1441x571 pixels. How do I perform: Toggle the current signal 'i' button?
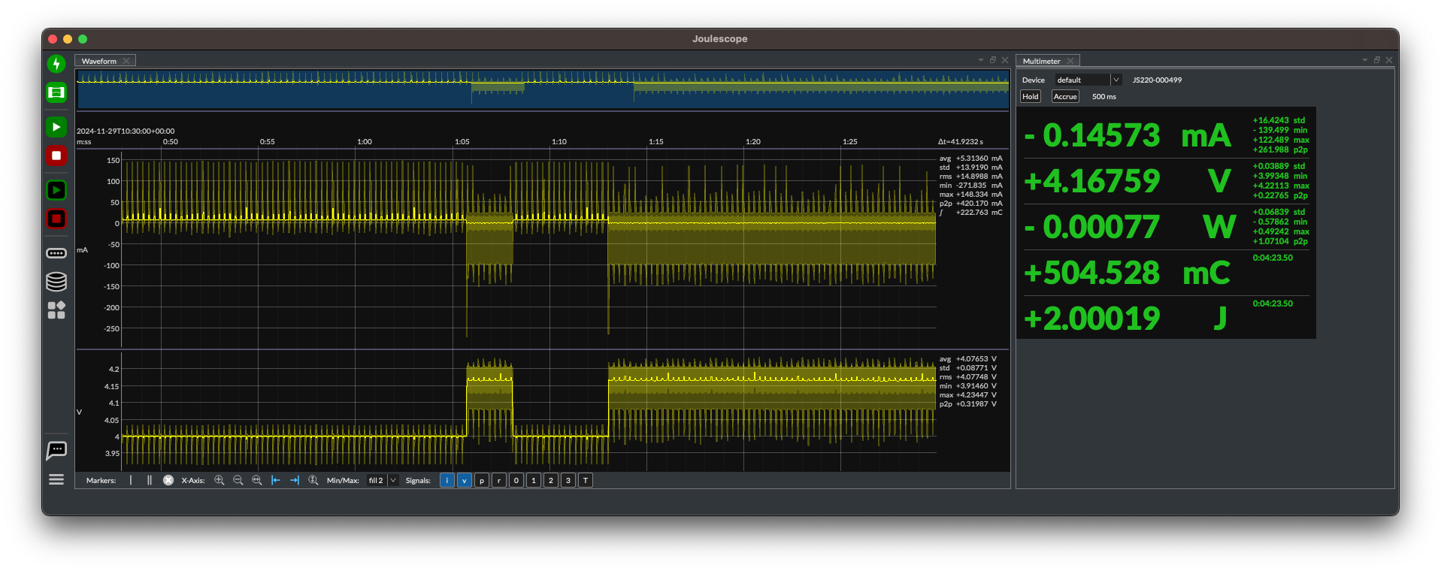(x=447, y=480)
